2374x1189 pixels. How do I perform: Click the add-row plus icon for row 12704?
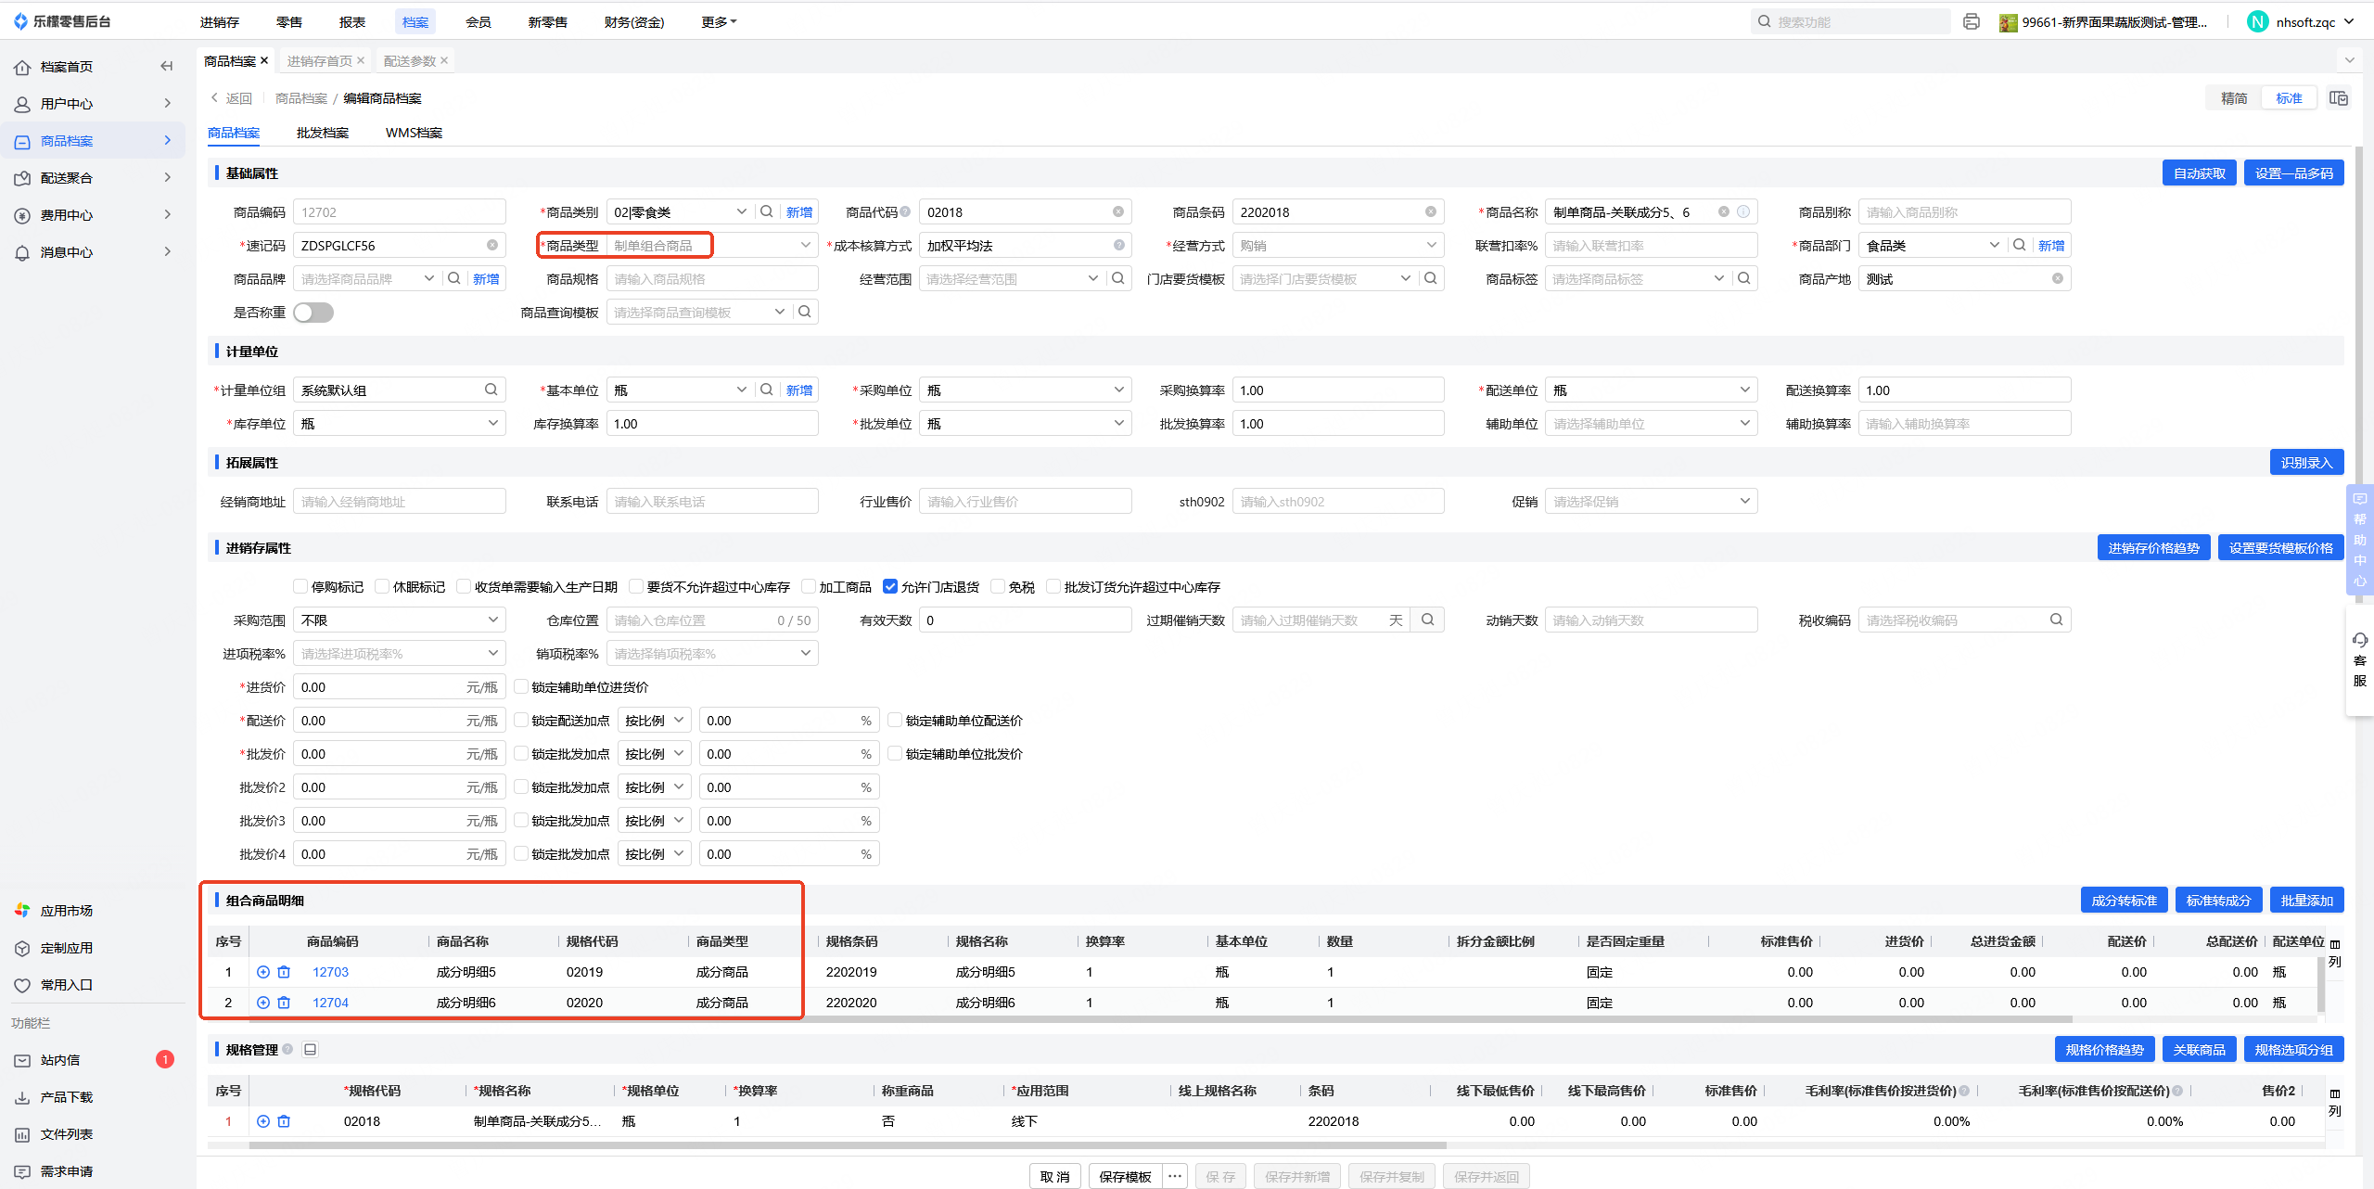[263, 1003]
